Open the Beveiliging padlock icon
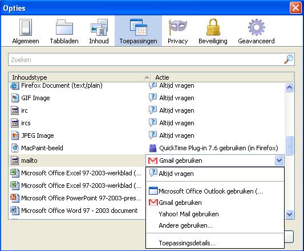The height and width of the screenshot is (251, 304). click(213, 27)
